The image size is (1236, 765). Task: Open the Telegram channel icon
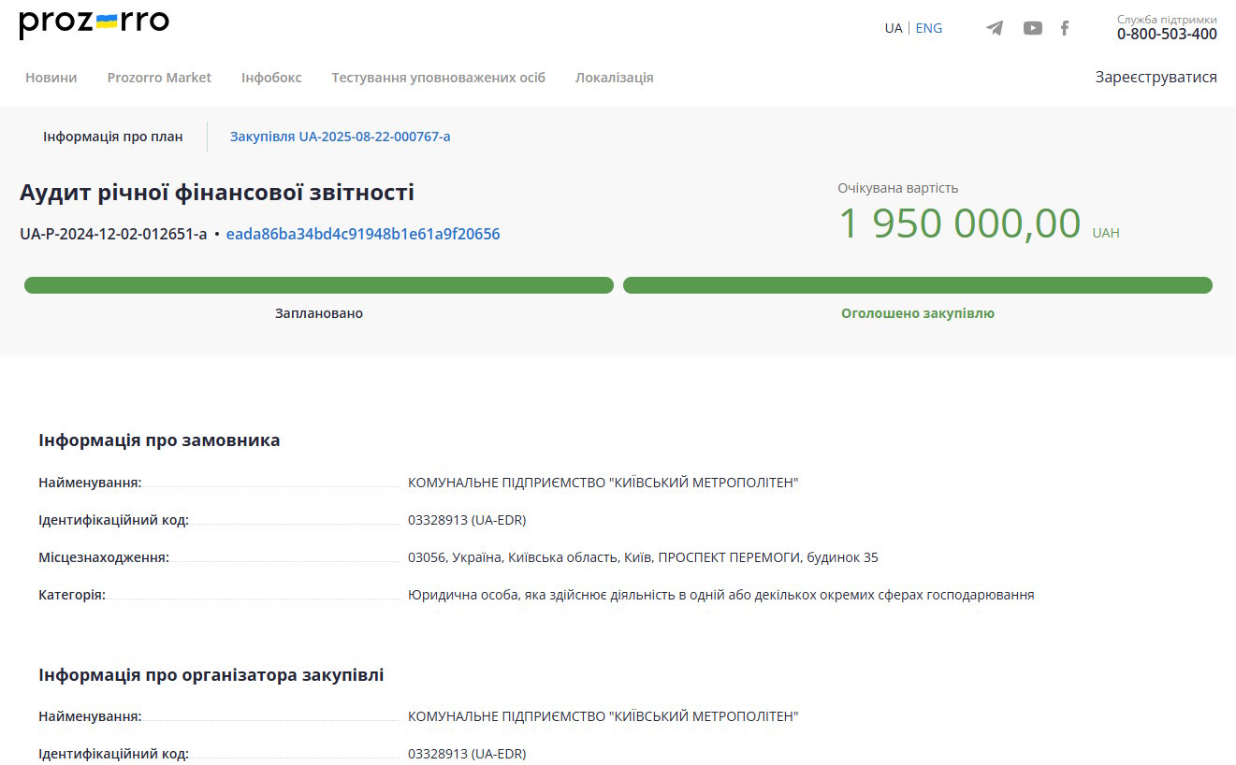click(995, 28)
